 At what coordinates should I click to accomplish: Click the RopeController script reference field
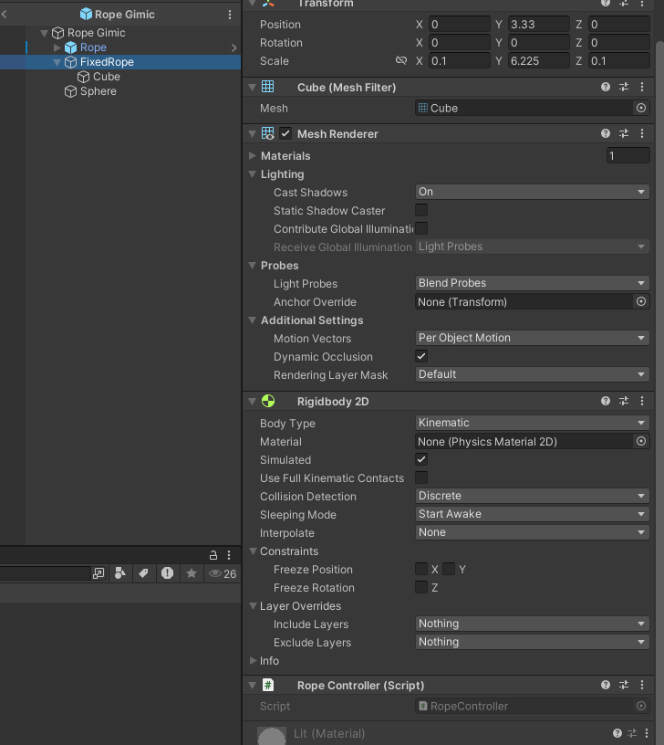(532, 706)
